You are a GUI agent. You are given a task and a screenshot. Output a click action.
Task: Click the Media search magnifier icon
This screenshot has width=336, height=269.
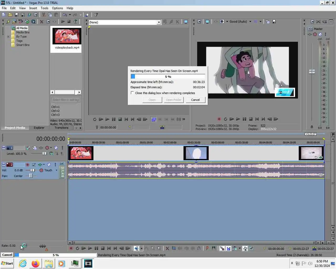(x=33, y=22)
